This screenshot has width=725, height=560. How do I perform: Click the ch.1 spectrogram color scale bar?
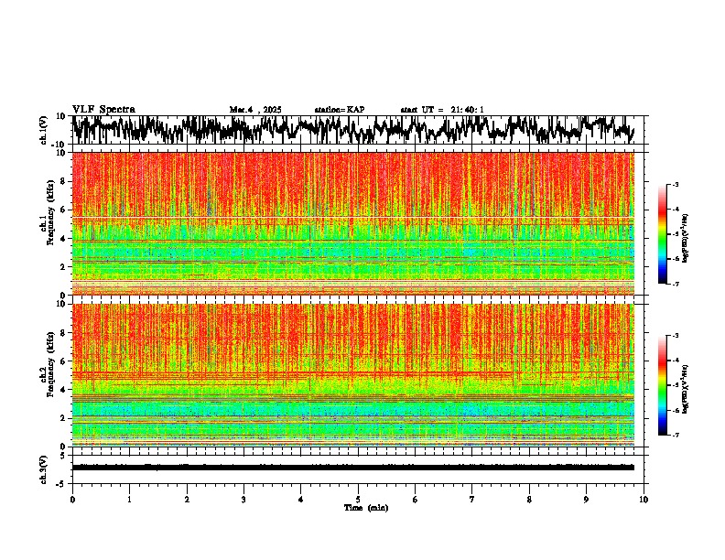pos(663,234)
